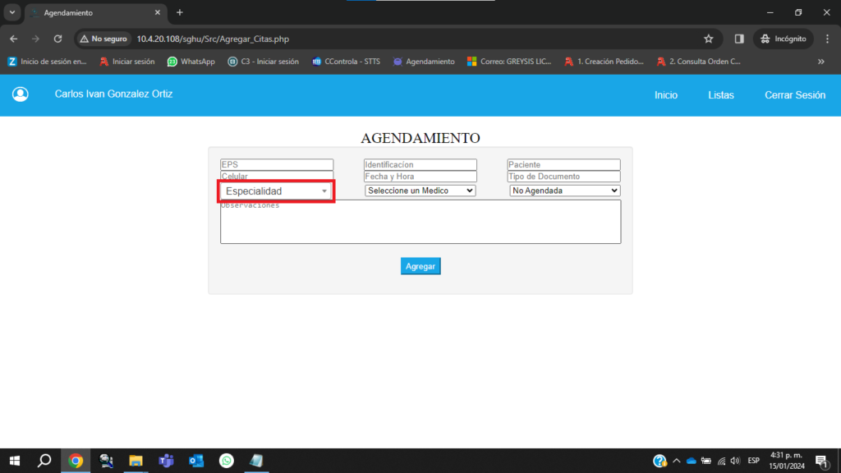The height and width of the screenshot is (473, 841).
Task: Open Chrome's three-dot menu
Action: tap(825, 39)
